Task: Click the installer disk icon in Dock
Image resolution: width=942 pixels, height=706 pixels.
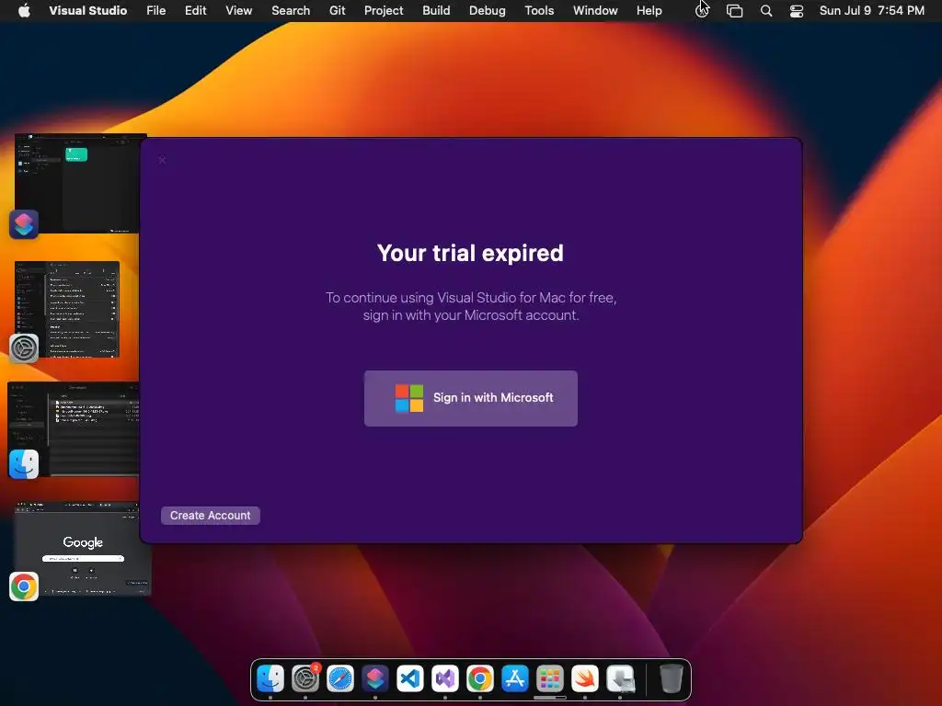Action: point(620,678)
